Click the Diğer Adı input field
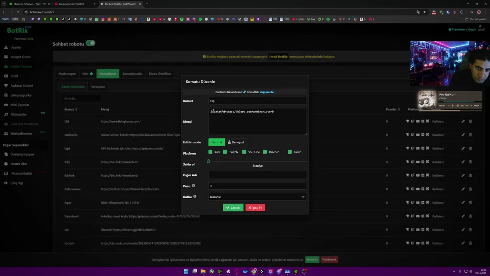 [x=257, y=175]
